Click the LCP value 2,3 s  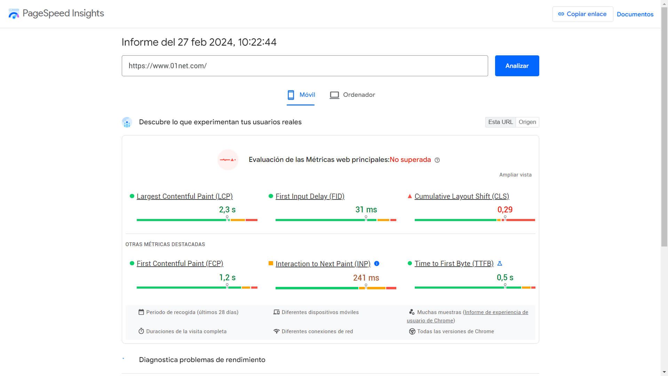click(x=227, y=210)
